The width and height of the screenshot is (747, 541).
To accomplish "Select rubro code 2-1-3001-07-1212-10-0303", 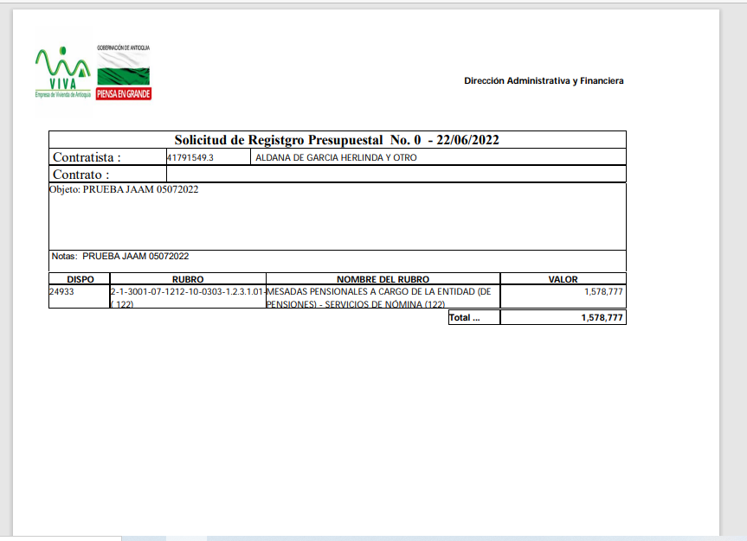I will click(188, 297).
